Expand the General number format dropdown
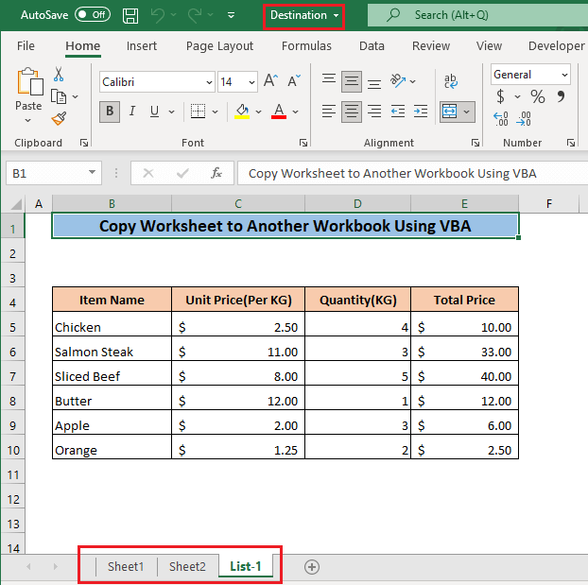Image resolution: width=588 pixels, height=585 pixels. tap(564, 75)
